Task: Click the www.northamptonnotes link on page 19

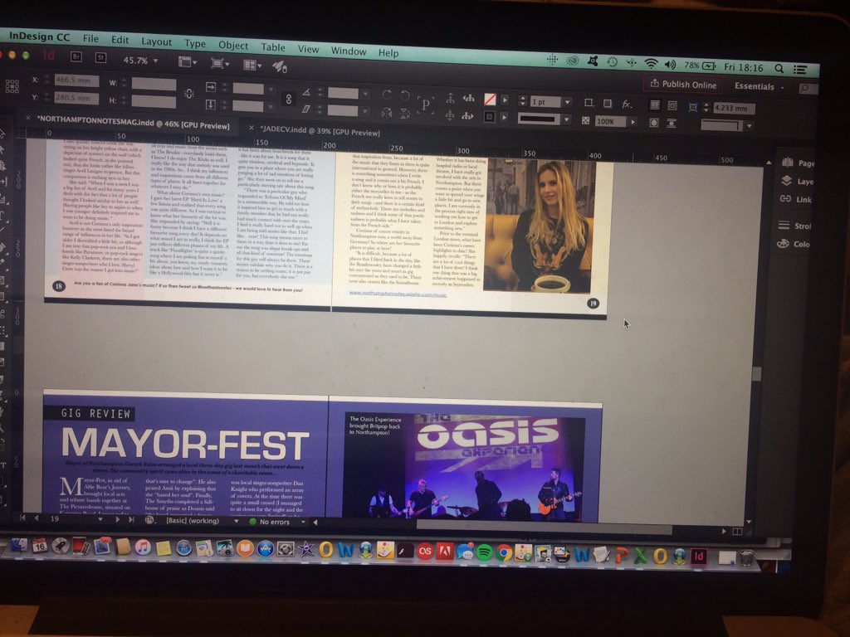Action: [x=398, y=293]
